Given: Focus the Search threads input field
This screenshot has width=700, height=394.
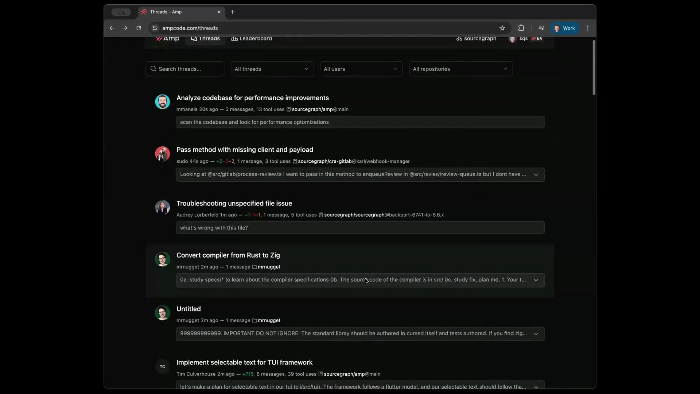Looking at the screenshot, I should (x=184, y=69).
